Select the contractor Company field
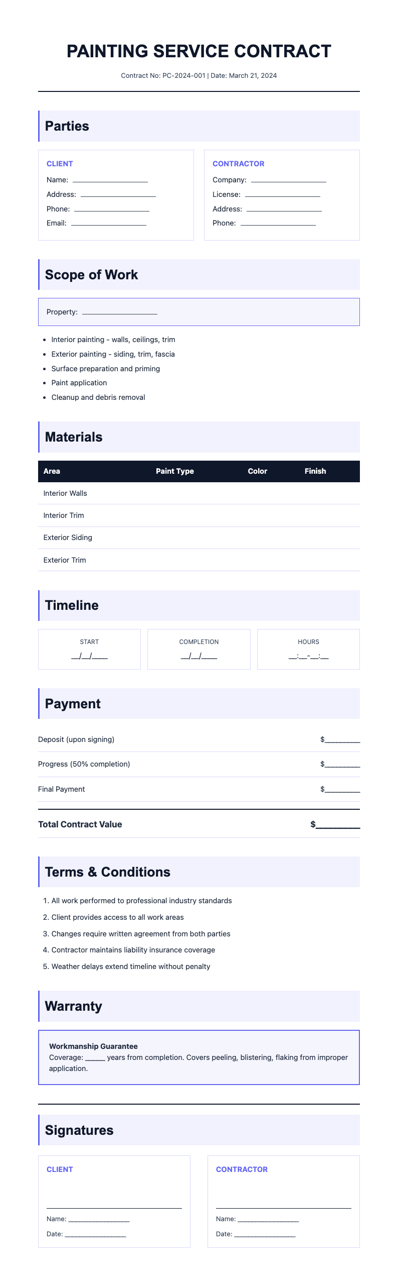Viewport: 398px width, 1286px height. click(x=289, y=180)
